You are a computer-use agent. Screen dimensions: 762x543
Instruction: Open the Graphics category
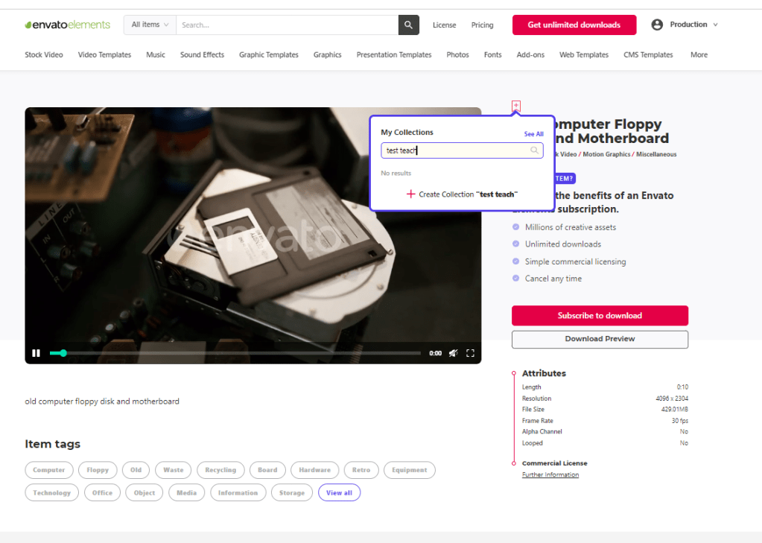click(328, 55)
